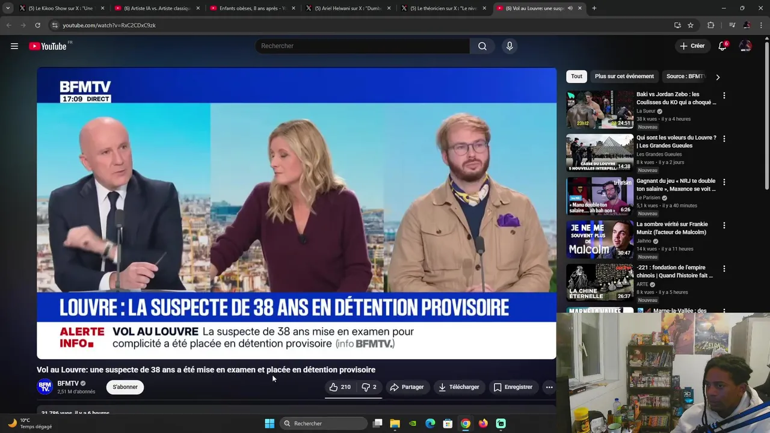
Task: Open La Chine éternelle video thumbnail
Action: pyautogui.click(x=600, y=283)
